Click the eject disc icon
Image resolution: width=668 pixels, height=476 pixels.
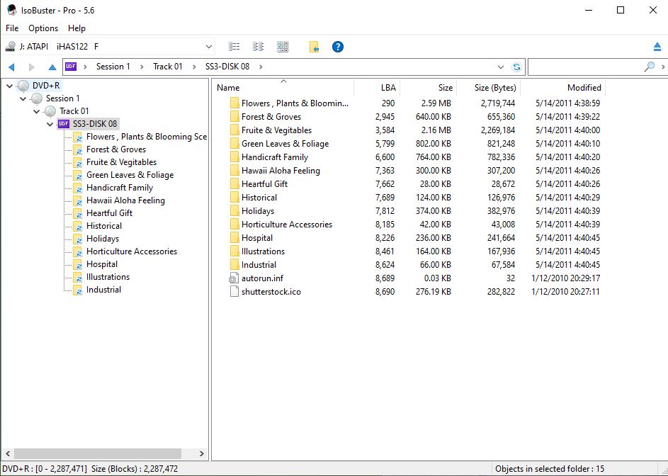coord(657,47)
